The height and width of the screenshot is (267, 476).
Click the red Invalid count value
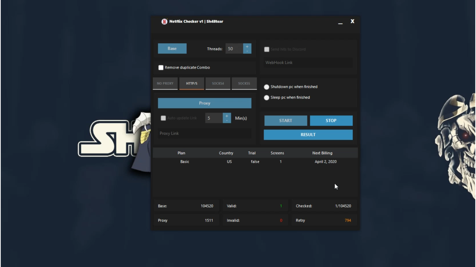[281, 220]
